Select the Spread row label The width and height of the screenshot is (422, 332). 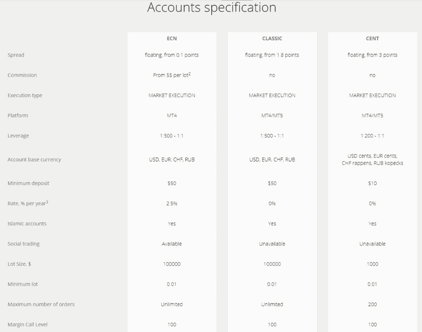[x=16, y=55]
